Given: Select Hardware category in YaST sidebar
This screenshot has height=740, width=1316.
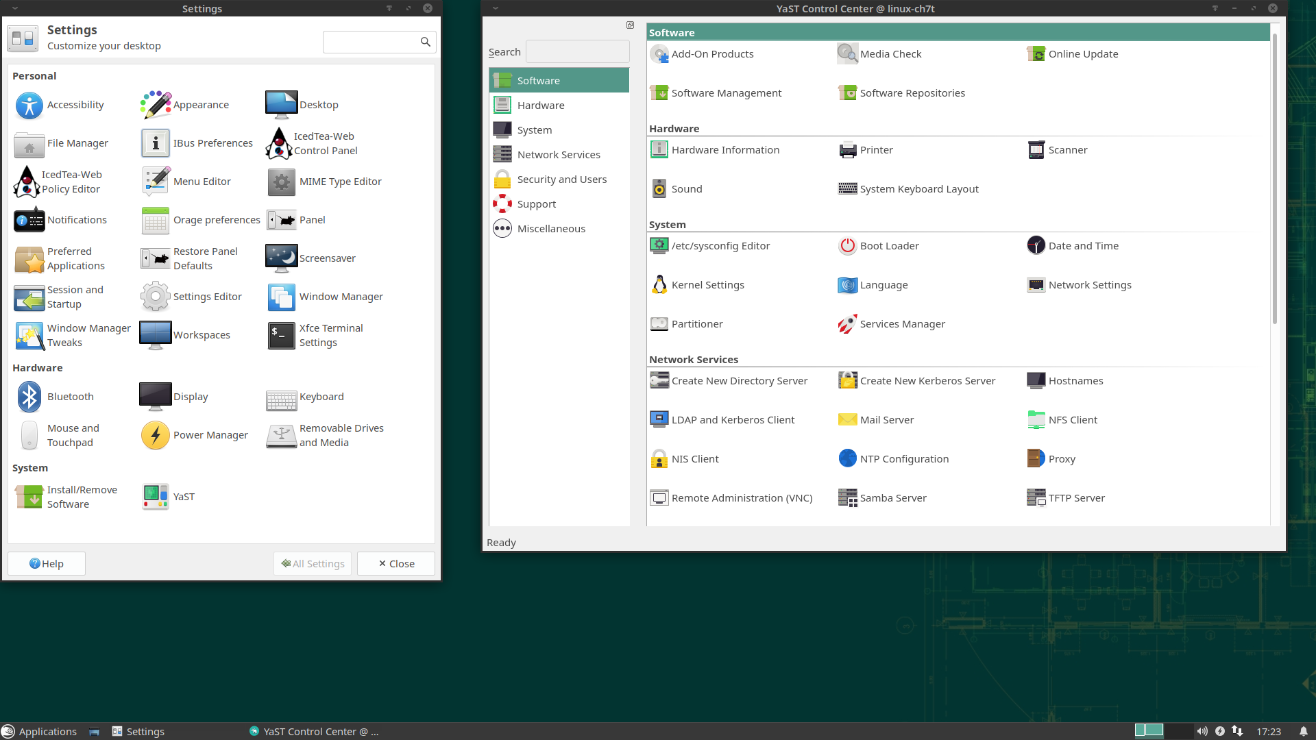Looking at the screenshot, I should [x=541, y=106].
